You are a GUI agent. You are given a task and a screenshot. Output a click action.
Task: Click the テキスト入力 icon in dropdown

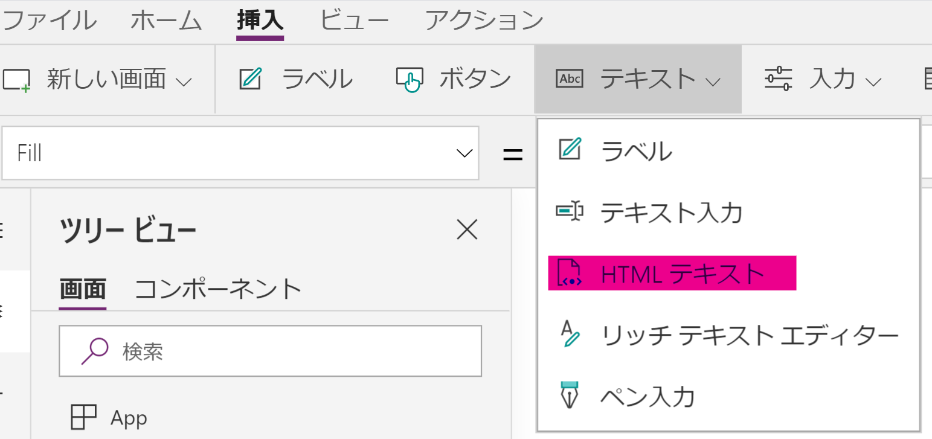click(569, 211)
